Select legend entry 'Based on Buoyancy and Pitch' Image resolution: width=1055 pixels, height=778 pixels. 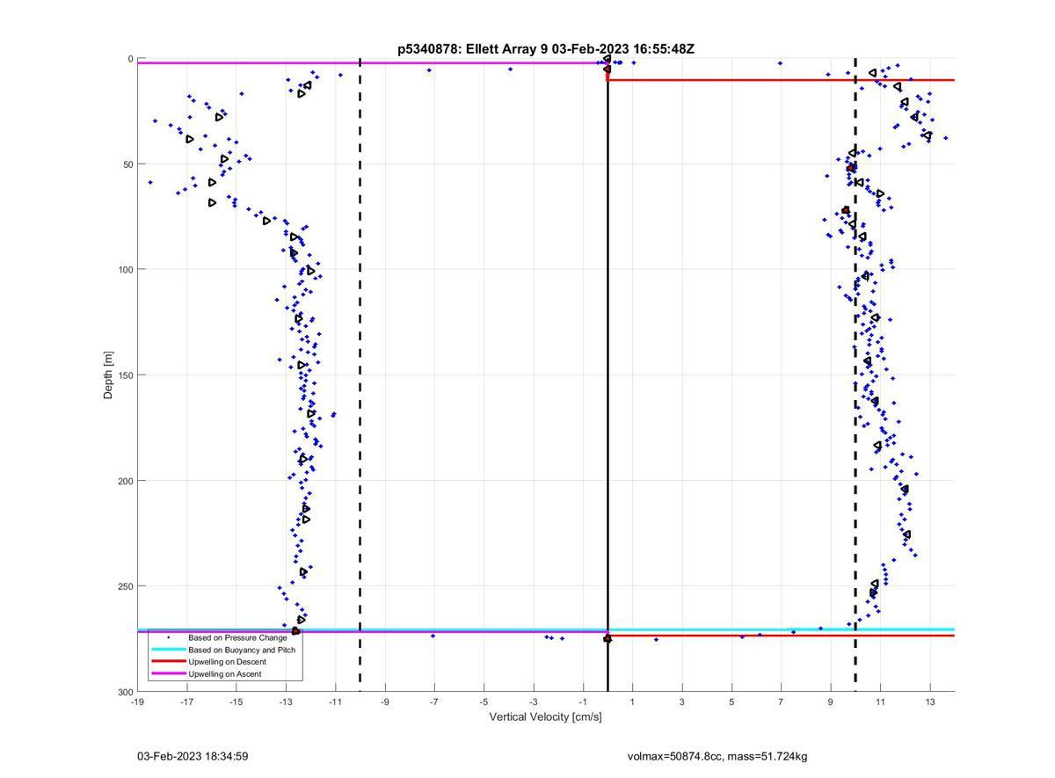[x=242, y=650]
